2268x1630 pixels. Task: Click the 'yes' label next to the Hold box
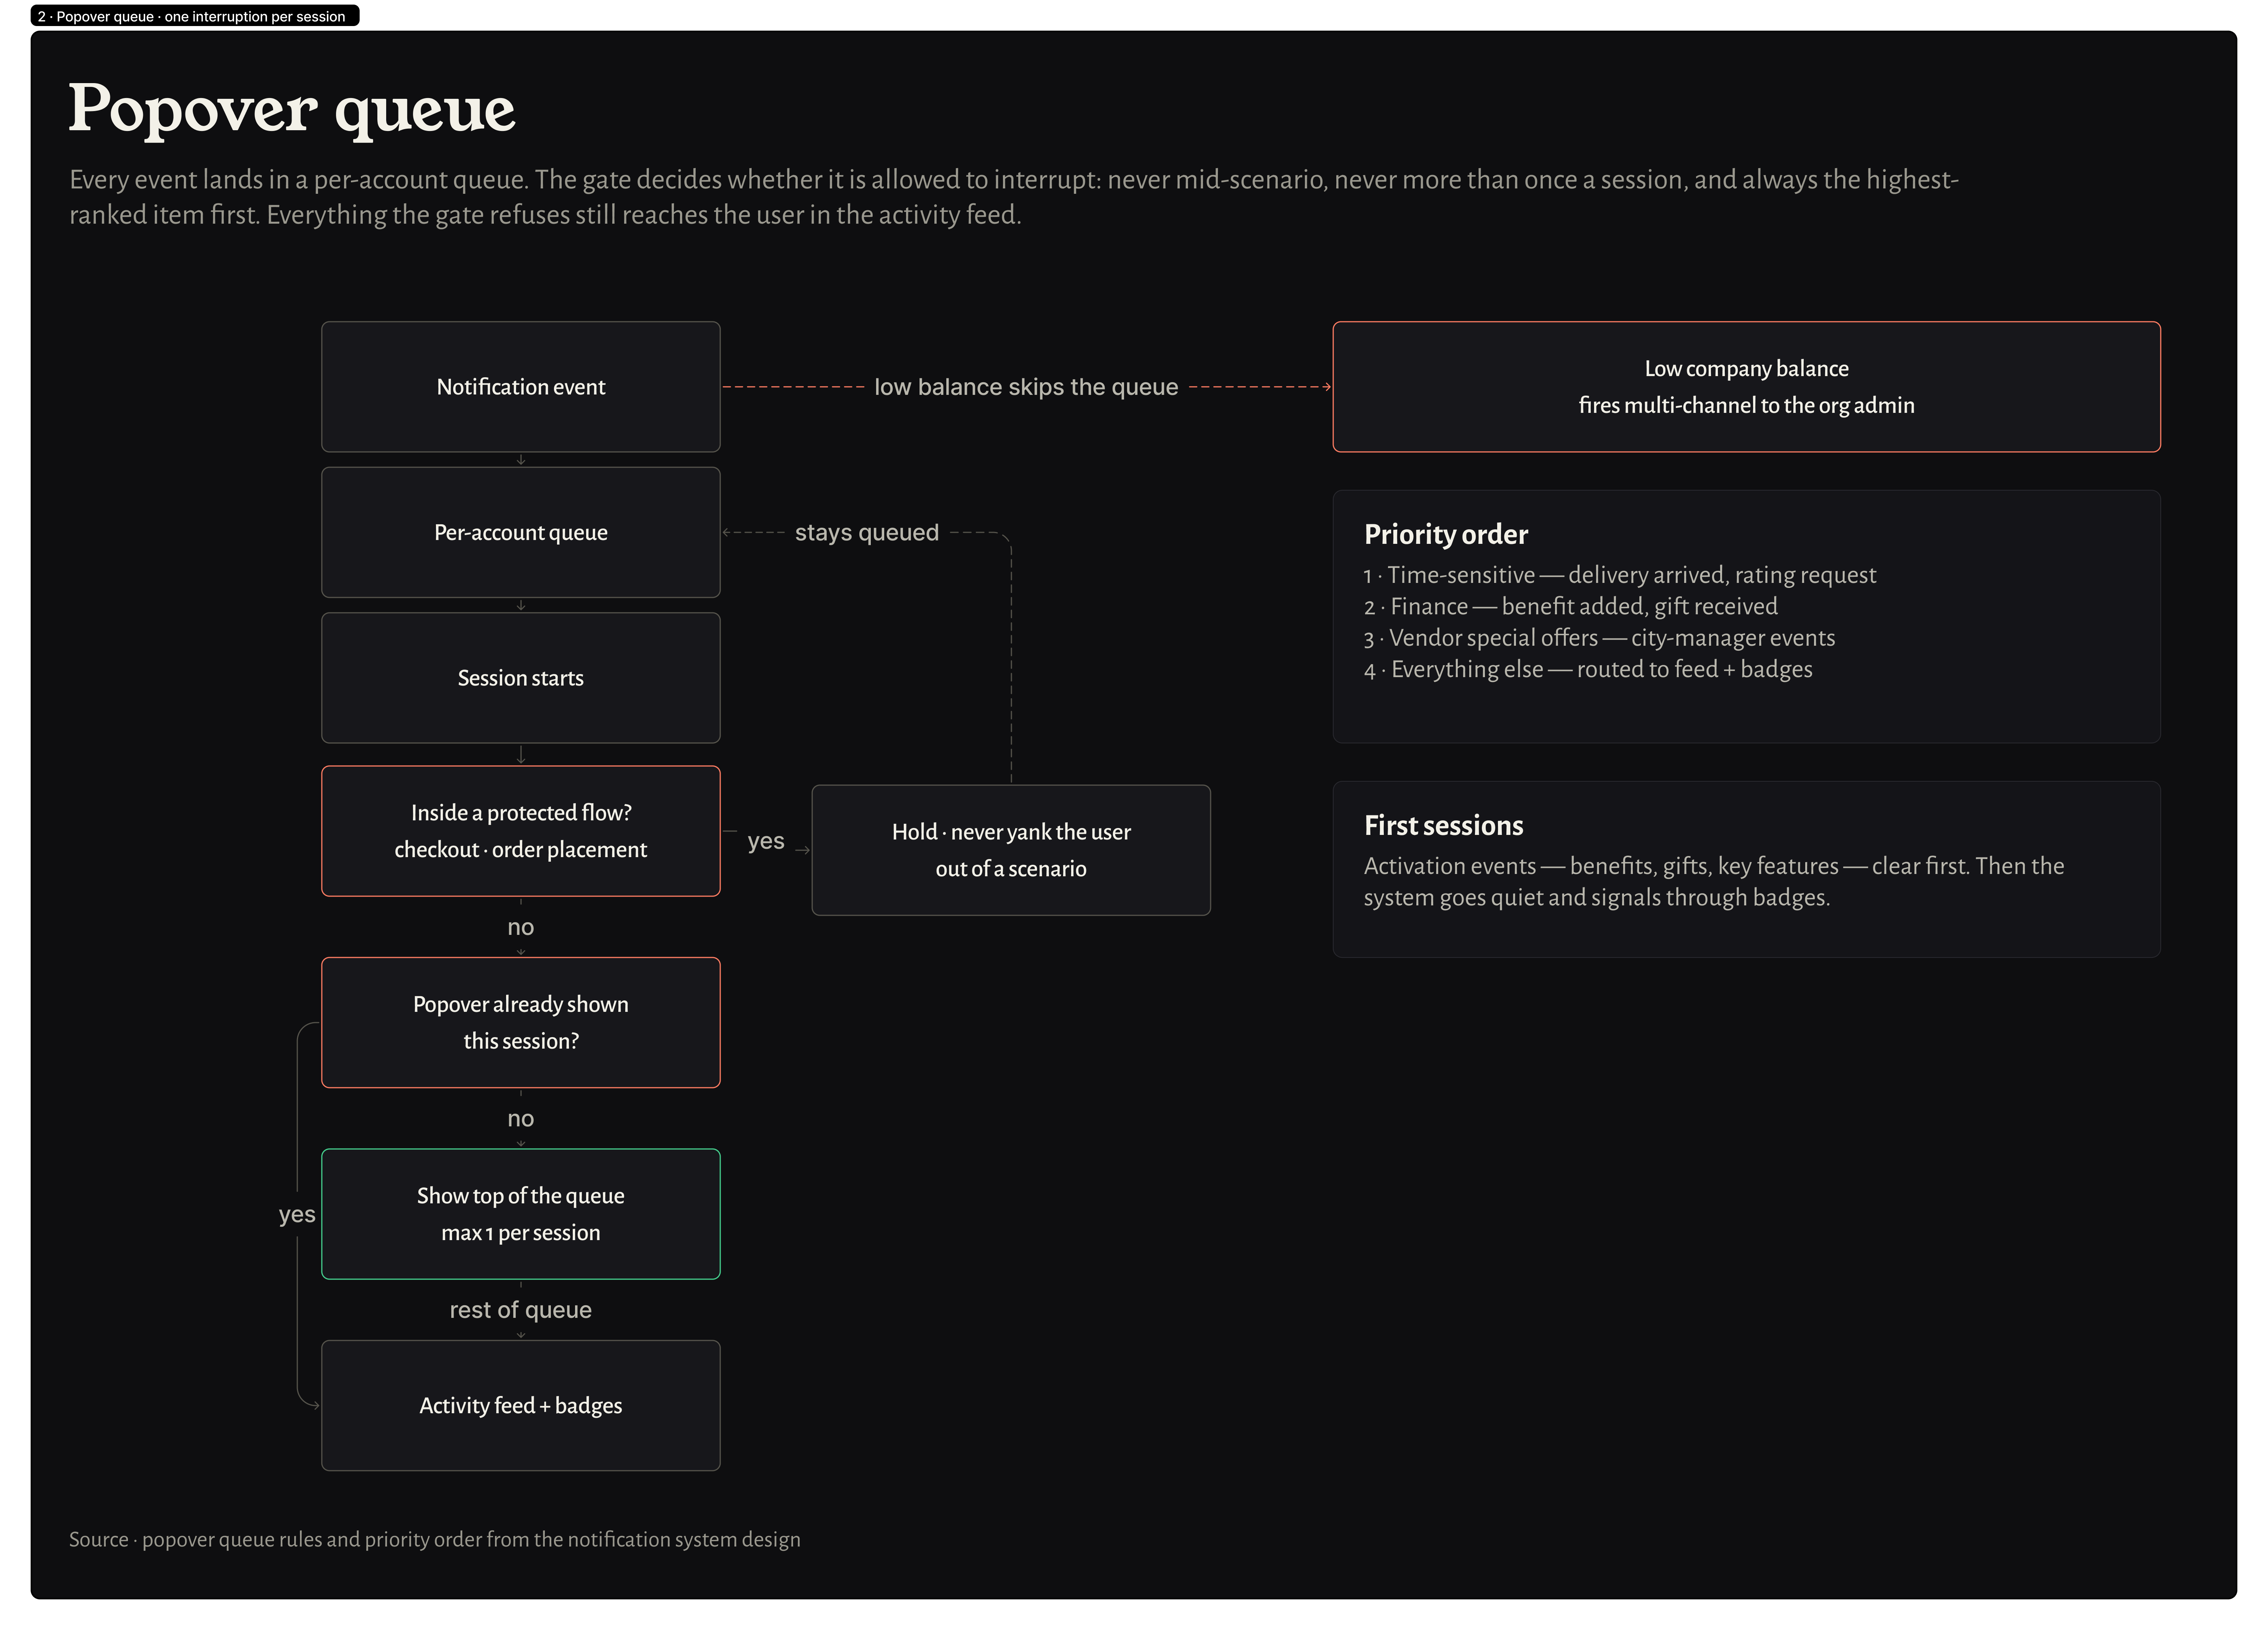[x=766, y=841]
